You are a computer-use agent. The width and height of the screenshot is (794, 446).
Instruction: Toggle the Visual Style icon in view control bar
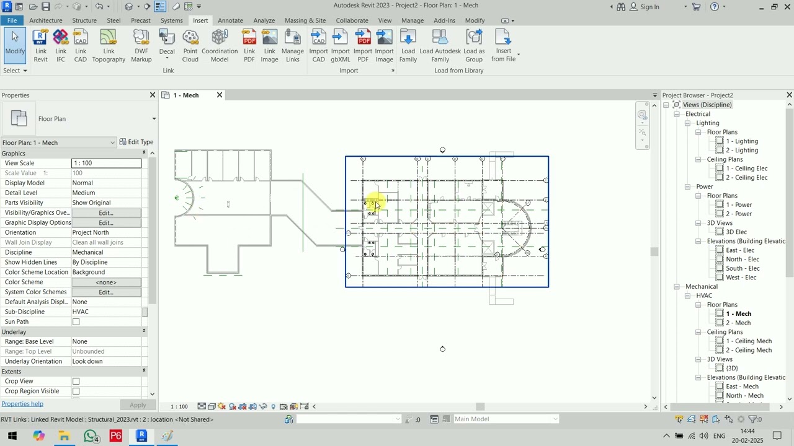(212, 406)
